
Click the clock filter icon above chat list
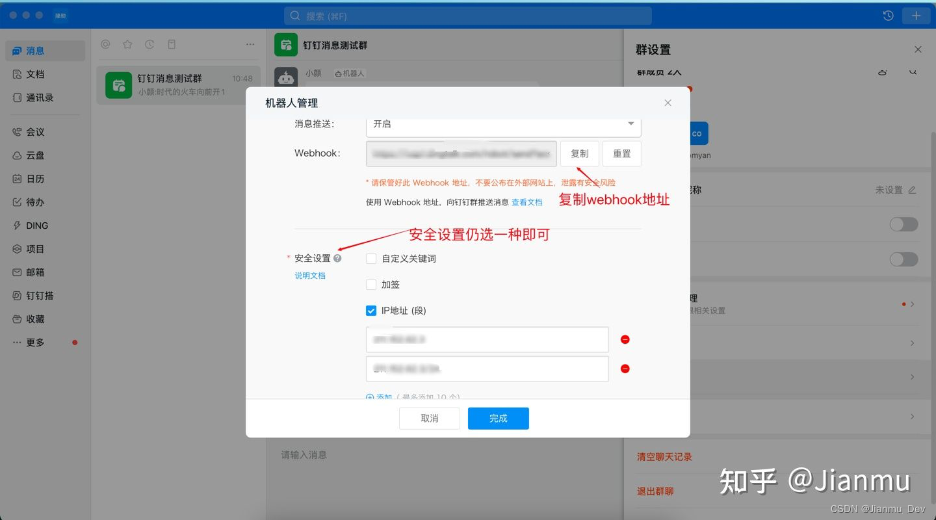149,44
